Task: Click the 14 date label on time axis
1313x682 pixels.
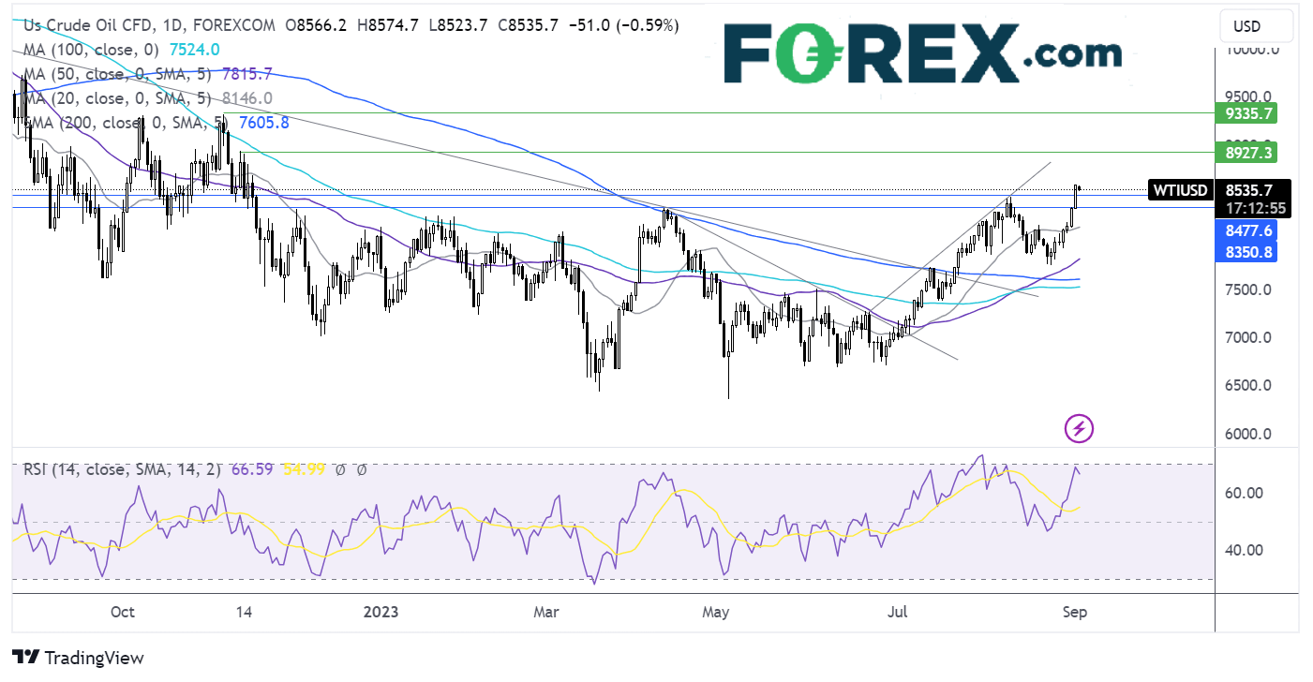Action: point(245,612)
